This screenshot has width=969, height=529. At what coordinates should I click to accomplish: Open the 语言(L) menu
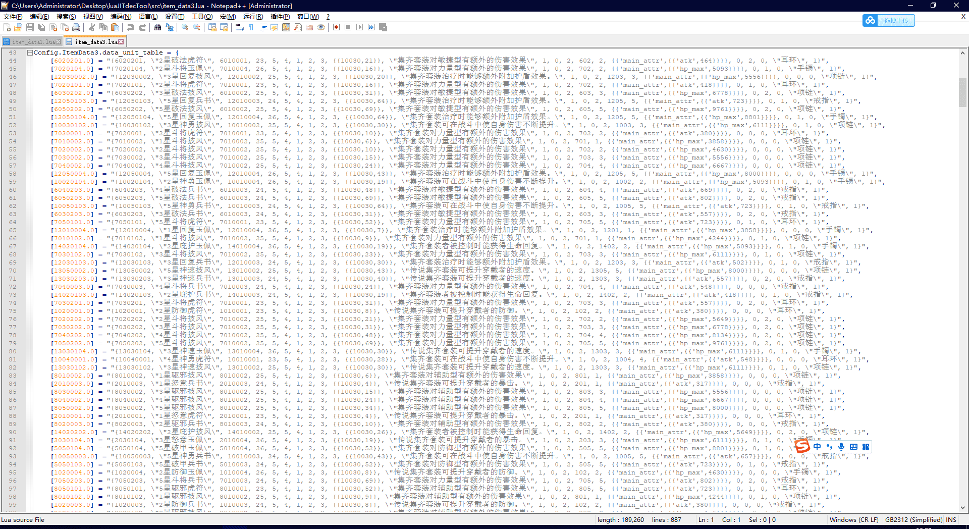148,17
